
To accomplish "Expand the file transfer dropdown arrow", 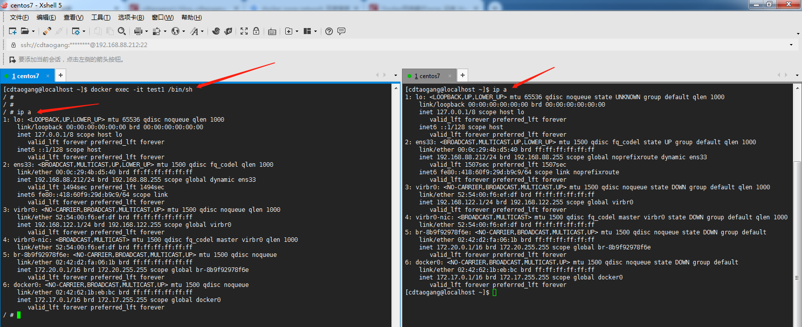I will click(165, 31).
